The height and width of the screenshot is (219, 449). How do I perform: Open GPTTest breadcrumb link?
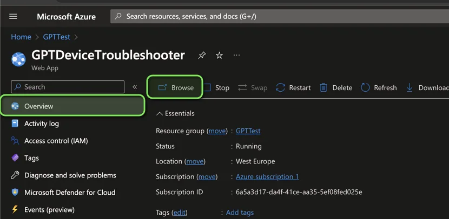point(57,37)
